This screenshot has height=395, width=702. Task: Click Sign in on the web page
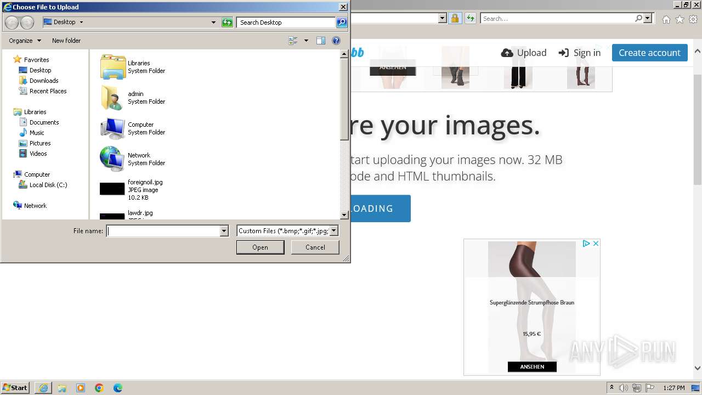click(x=580, y=53)
